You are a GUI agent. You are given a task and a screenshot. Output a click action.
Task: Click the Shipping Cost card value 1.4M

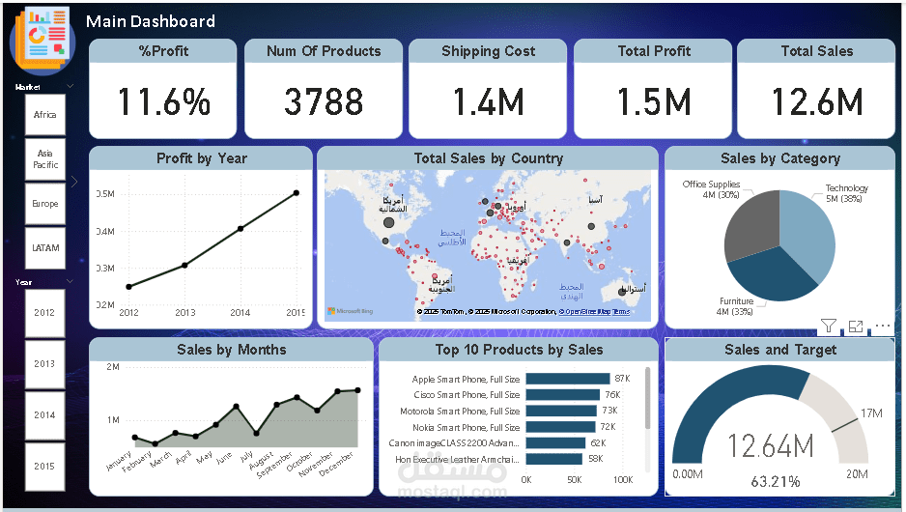[488, 101]
